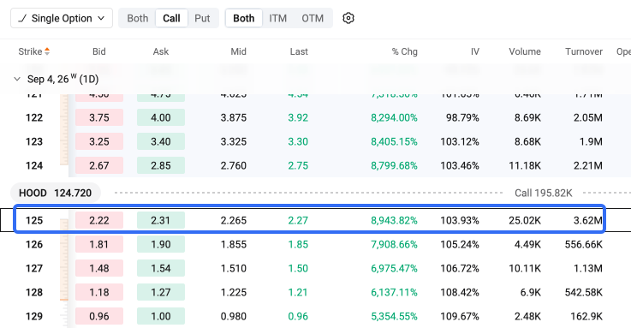Click the Bid column header

[99, 51]
